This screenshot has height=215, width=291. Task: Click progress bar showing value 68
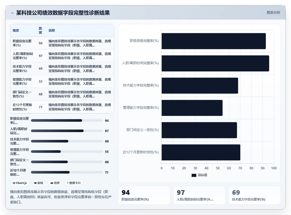67,162
